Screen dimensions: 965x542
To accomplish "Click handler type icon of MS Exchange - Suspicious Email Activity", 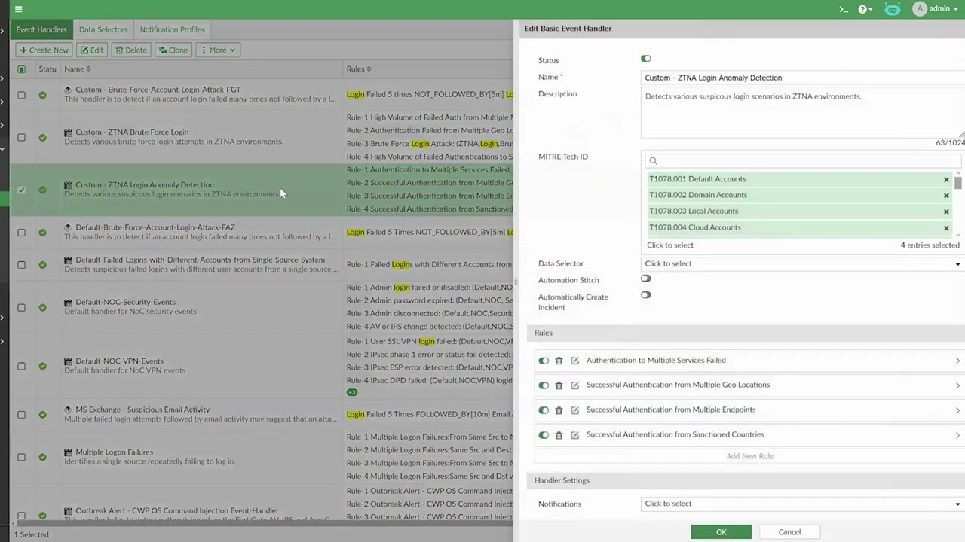I will (x=68, y=410).
